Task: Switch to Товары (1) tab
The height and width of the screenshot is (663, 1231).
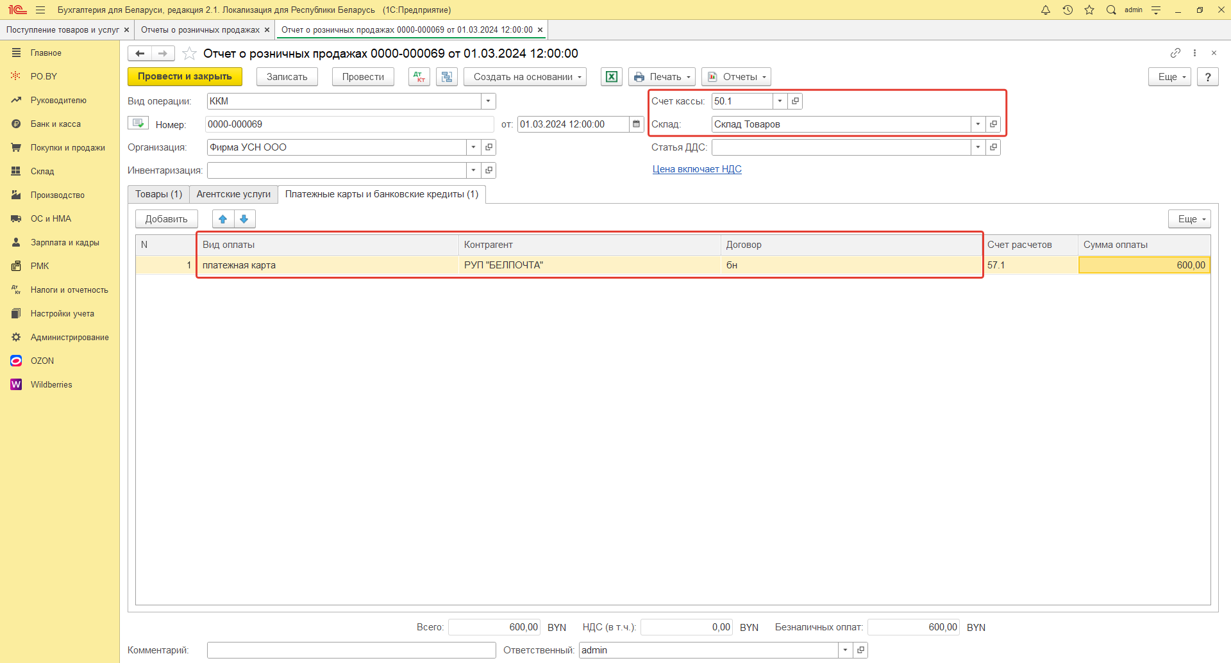Action: coord(158,194)
